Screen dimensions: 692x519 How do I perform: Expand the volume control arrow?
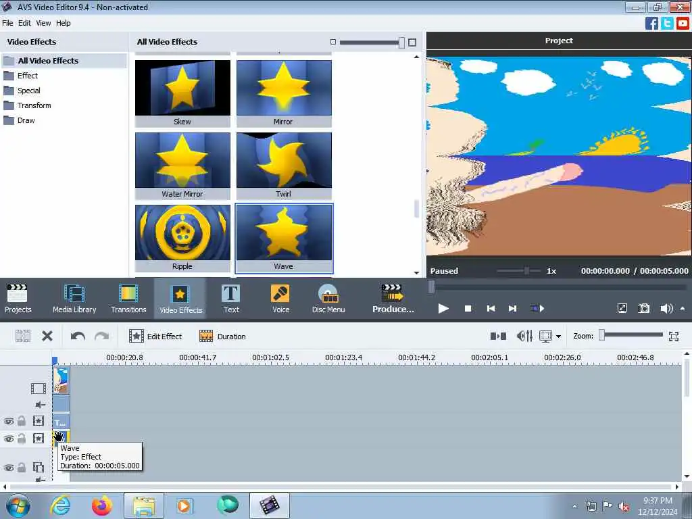(683, 308)
